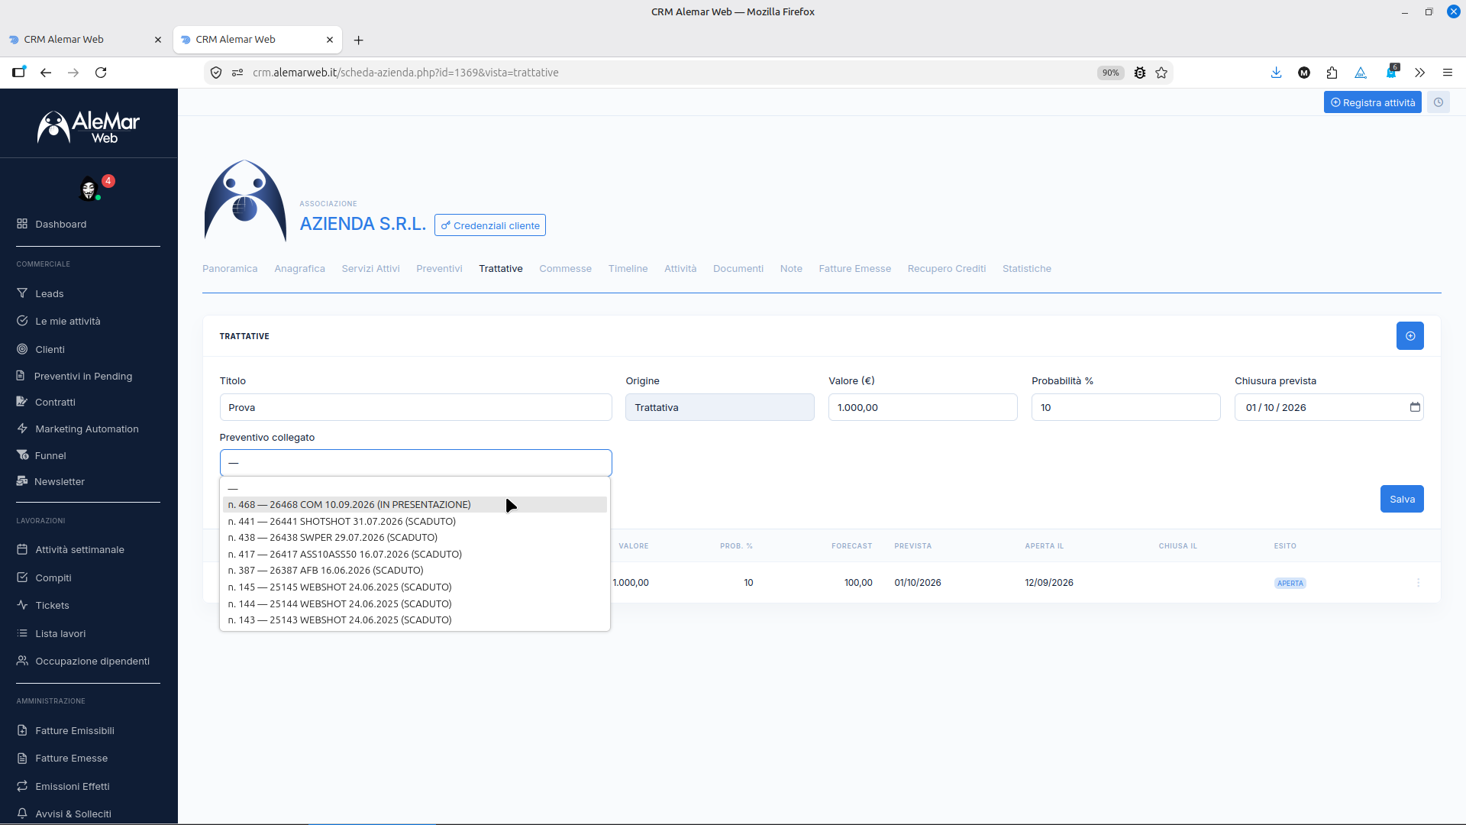Screen dimensions: 1466x825
Task: Open the Dashboard sidebar icon
Action: pyautogui.click(x=22, y=224)
